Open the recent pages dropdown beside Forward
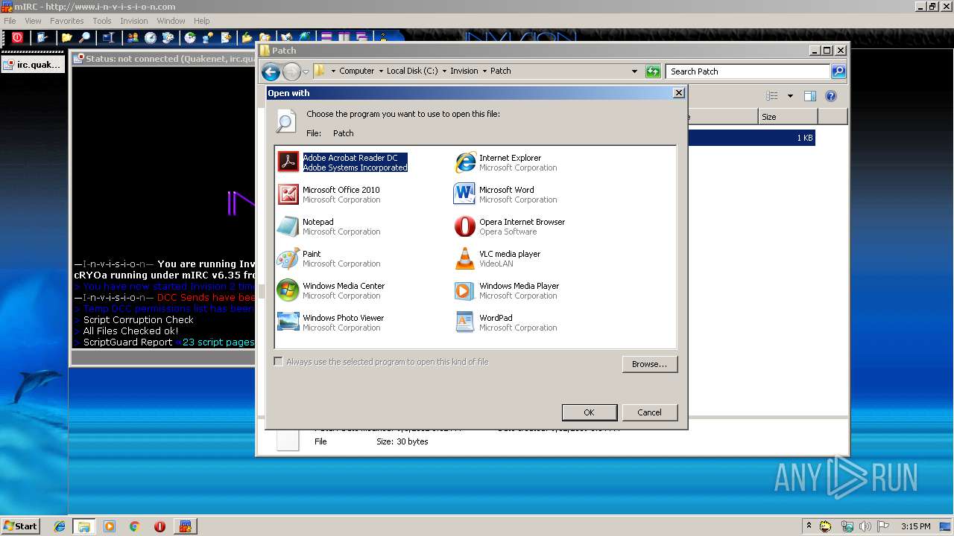Image resolution: width=954 pixels, height=536 pixels. point(306,72)
